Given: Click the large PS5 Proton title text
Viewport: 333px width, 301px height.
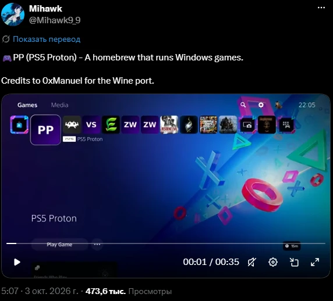Looking at the screenshot, I should 54,218.
